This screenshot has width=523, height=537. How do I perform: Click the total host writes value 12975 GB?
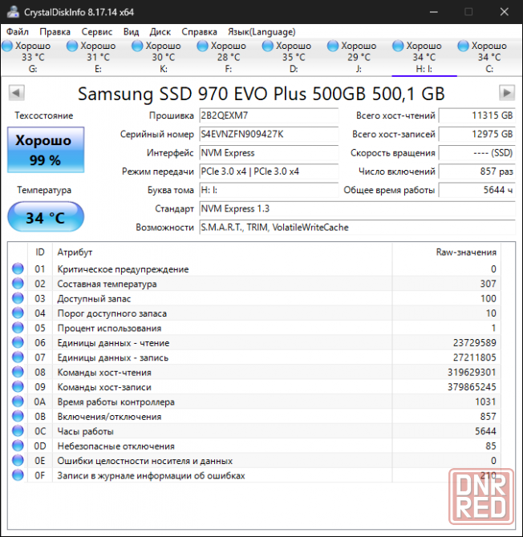coord(476,134)
